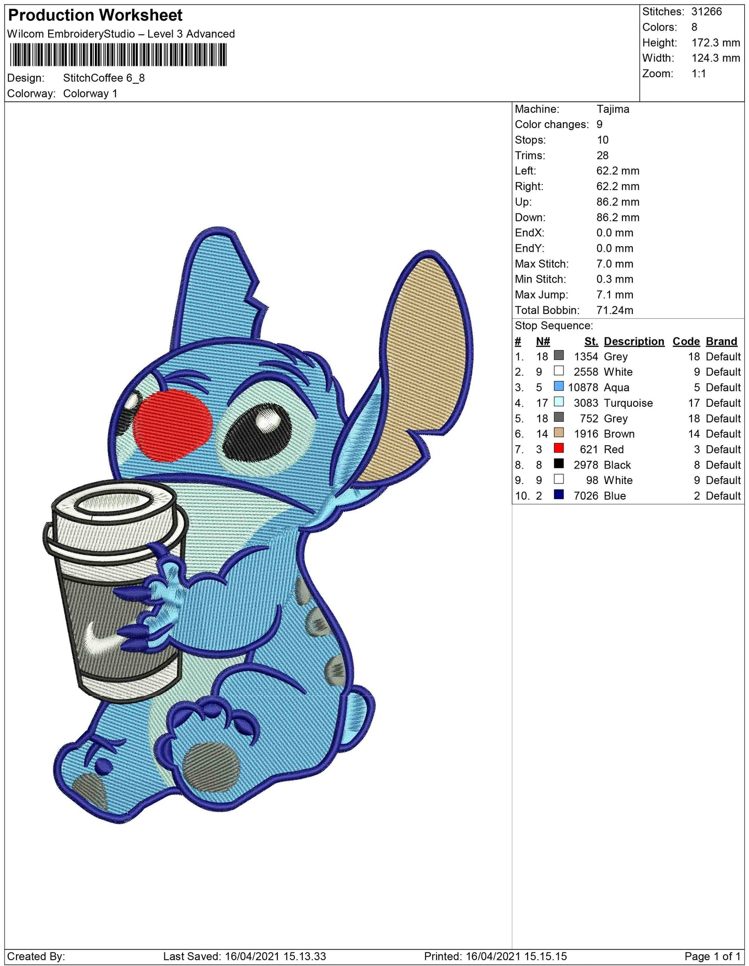Click the "Brown" description text
749x966 pixels.
pyautogui.click(x=619, y=434)
